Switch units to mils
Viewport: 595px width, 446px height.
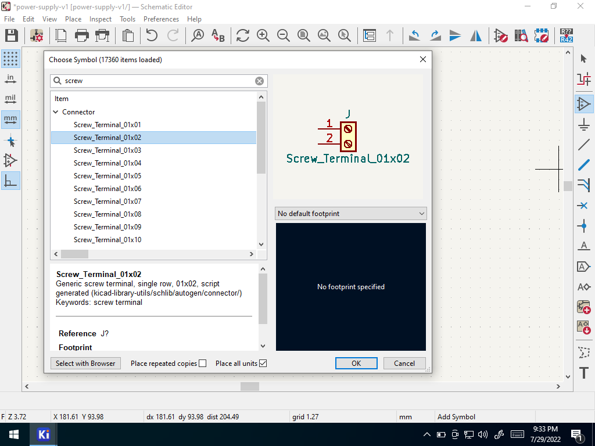10,99
